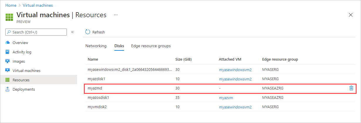Collapse the sidebar with double chevron

pos(72,32)
